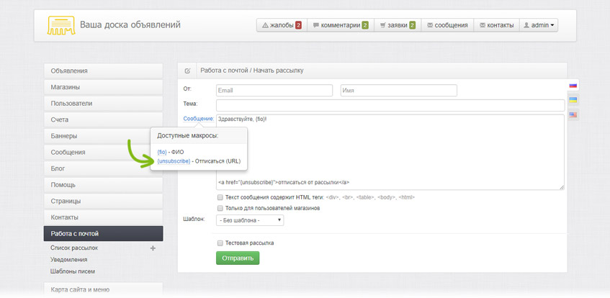Click the green Отправить button
This screenshot has height=298, width=610.
[x=238, y=258]
